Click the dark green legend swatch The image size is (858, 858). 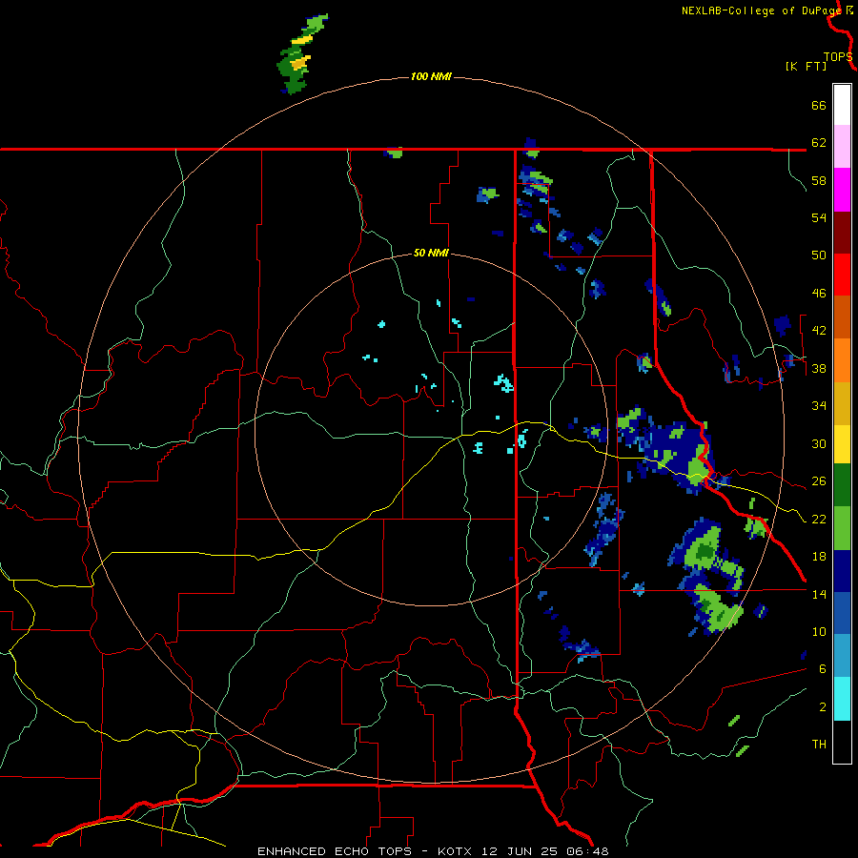pos(842,485)
